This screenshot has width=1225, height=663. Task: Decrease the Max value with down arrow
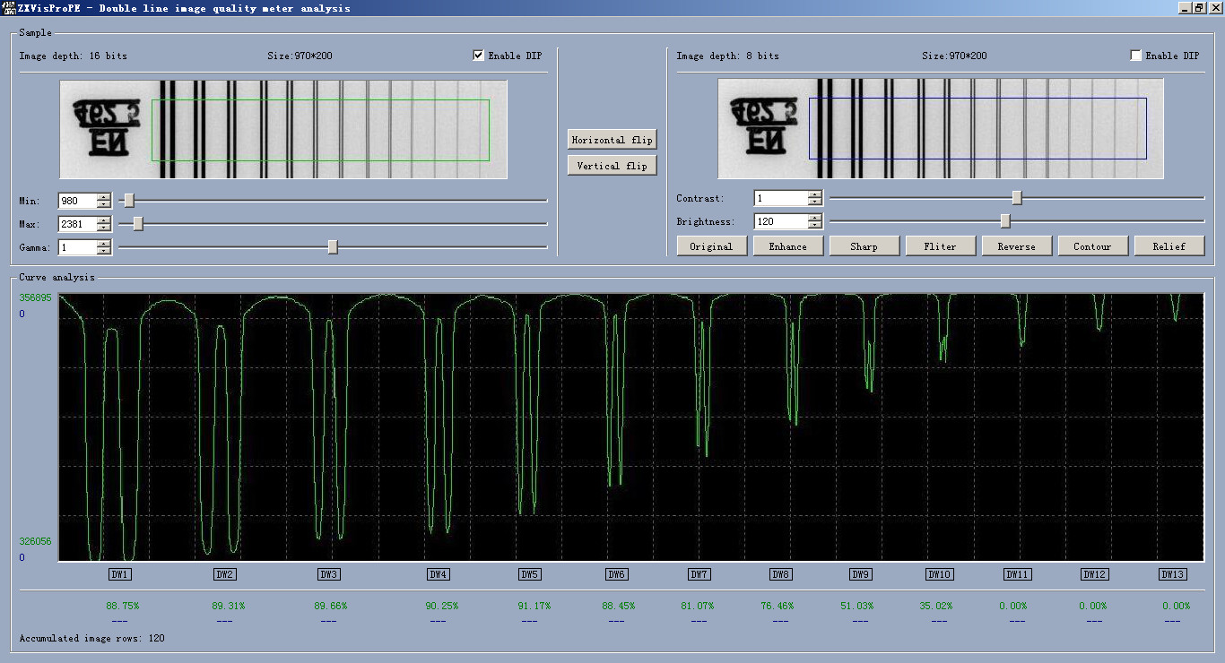(104, 228)
